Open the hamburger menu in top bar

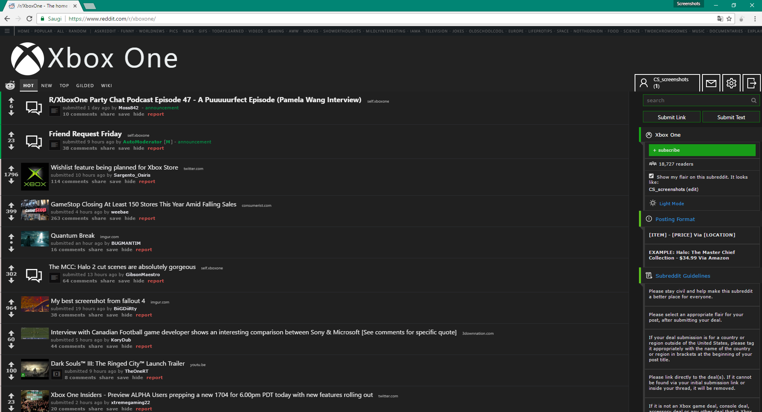click(x=7, y=31)
